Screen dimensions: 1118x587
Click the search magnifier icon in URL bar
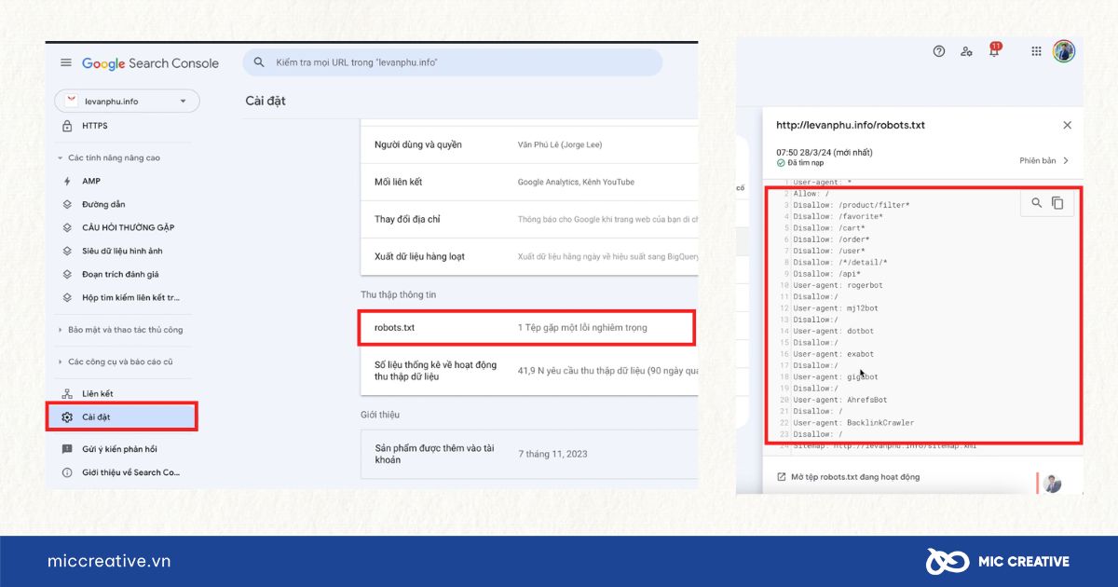(258, 62)
